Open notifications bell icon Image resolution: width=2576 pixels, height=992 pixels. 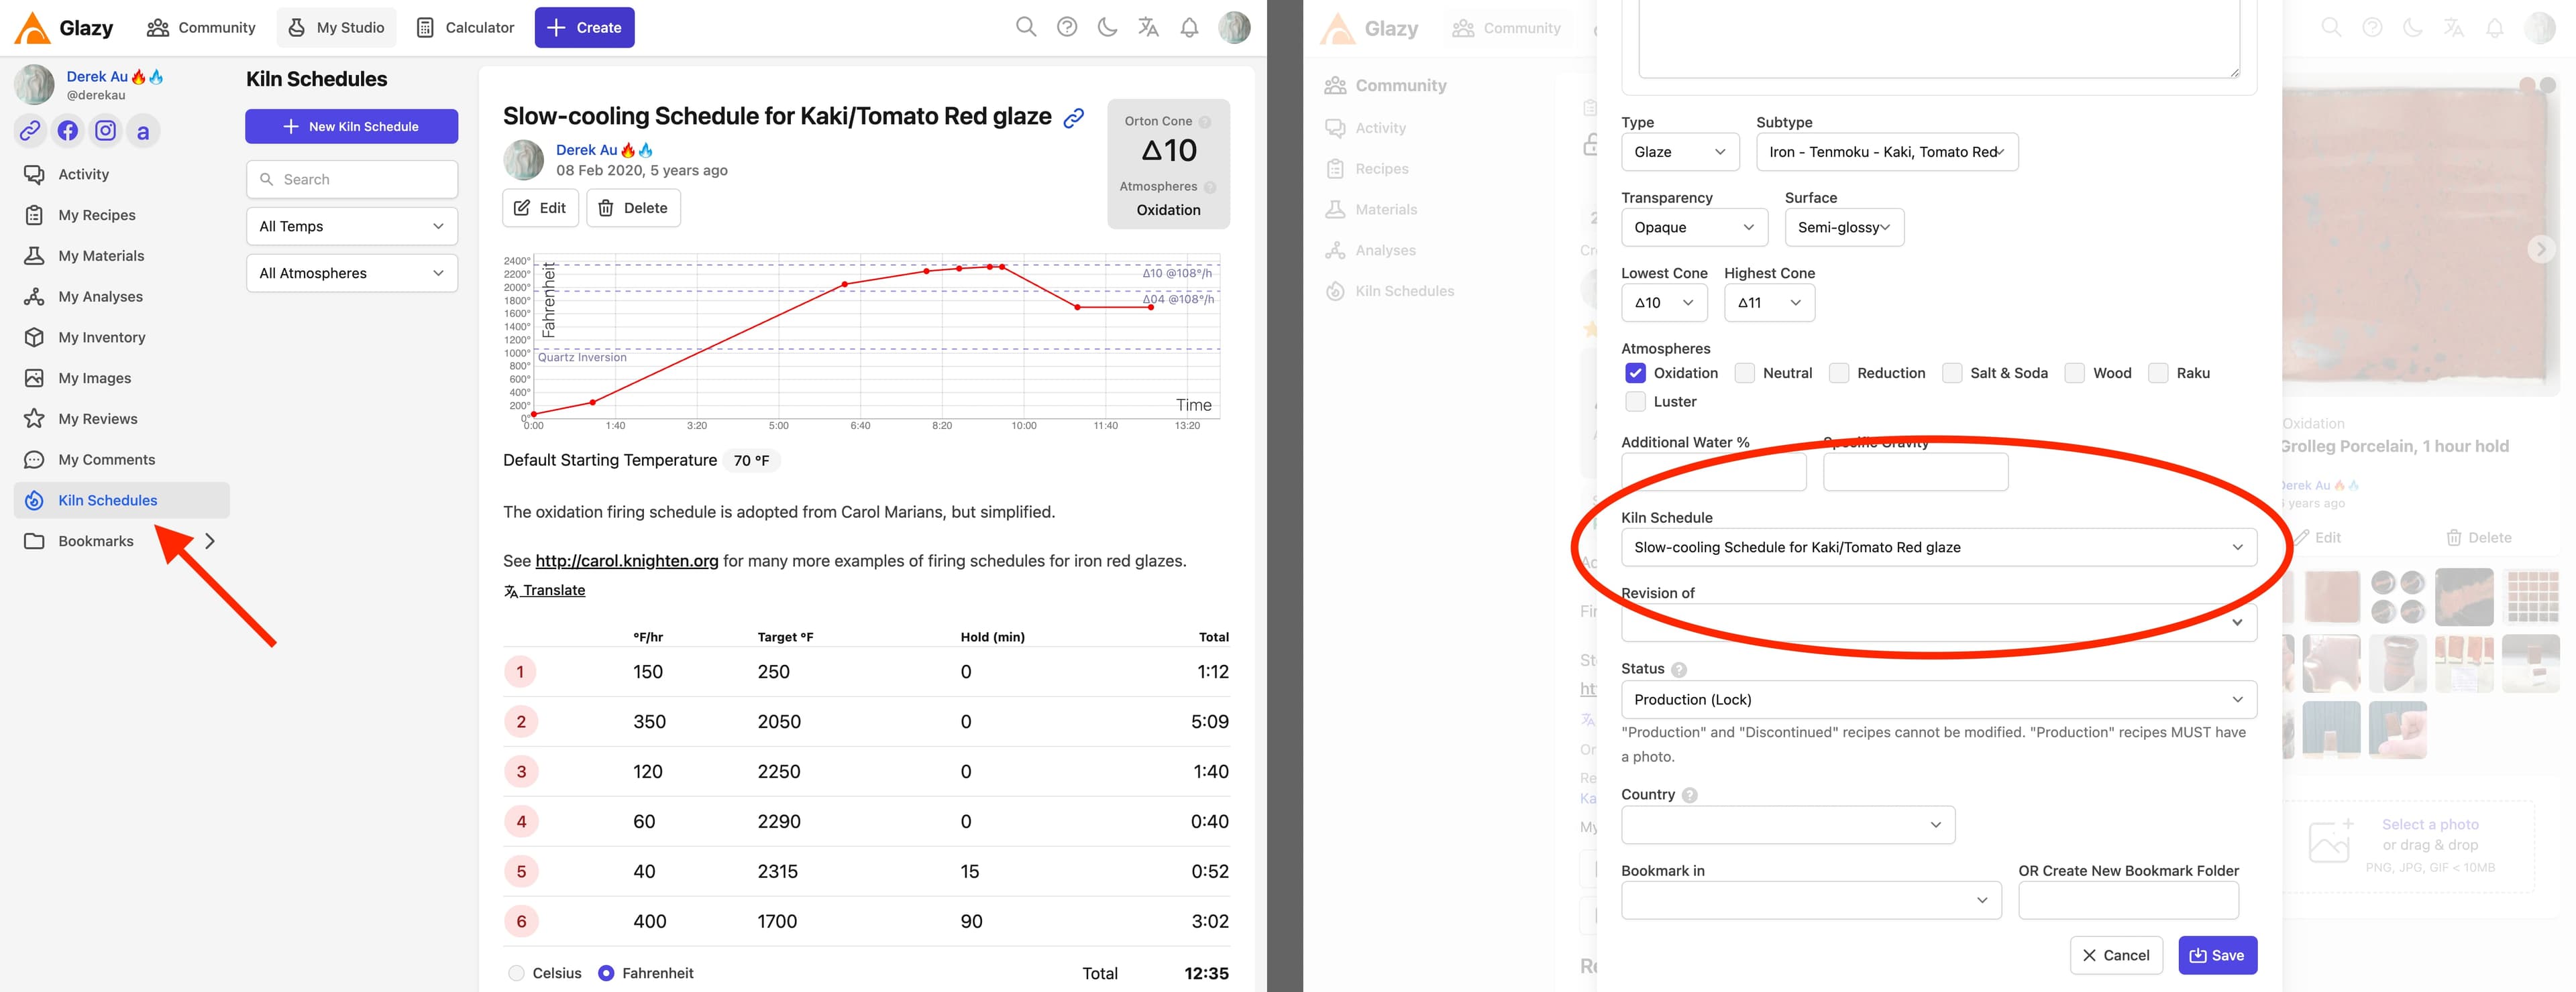tap(1189, 27)
